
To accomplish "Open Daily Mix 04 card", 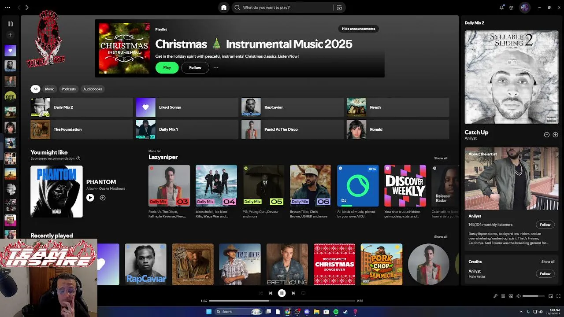I will (216, 186).
